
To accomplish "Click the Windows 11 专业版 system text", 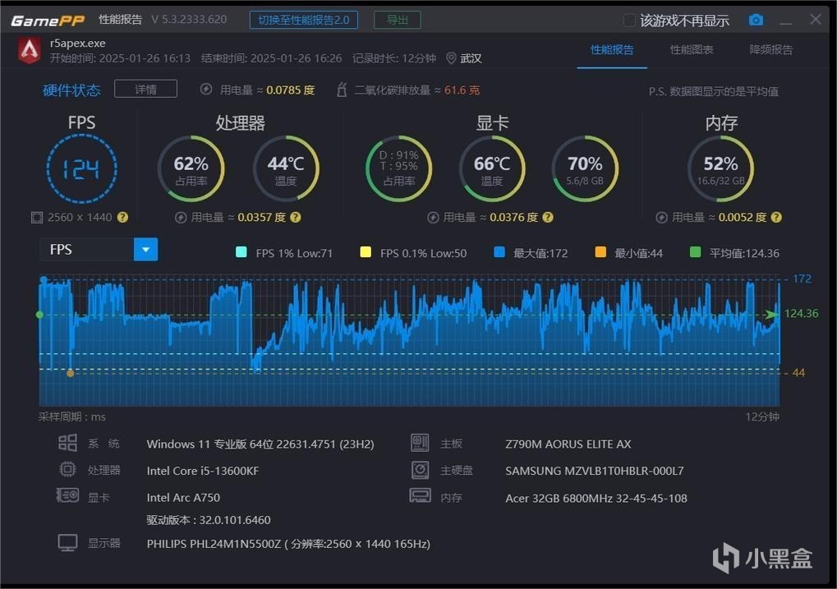I will (260, 444).
